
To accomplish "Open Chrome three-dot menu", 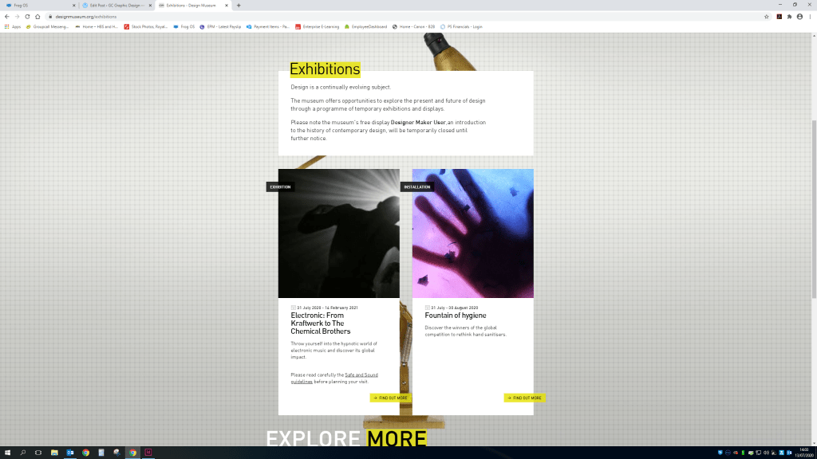I will 810,16.
